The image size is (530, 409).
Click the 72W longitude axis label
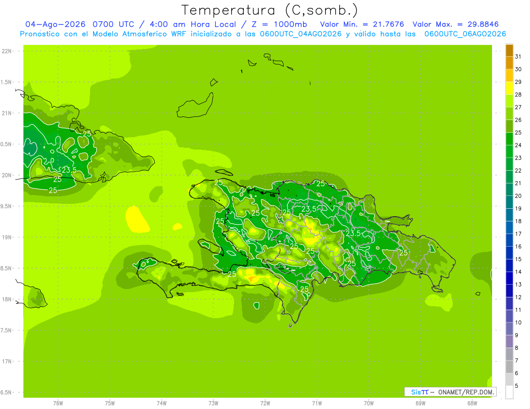265,403
